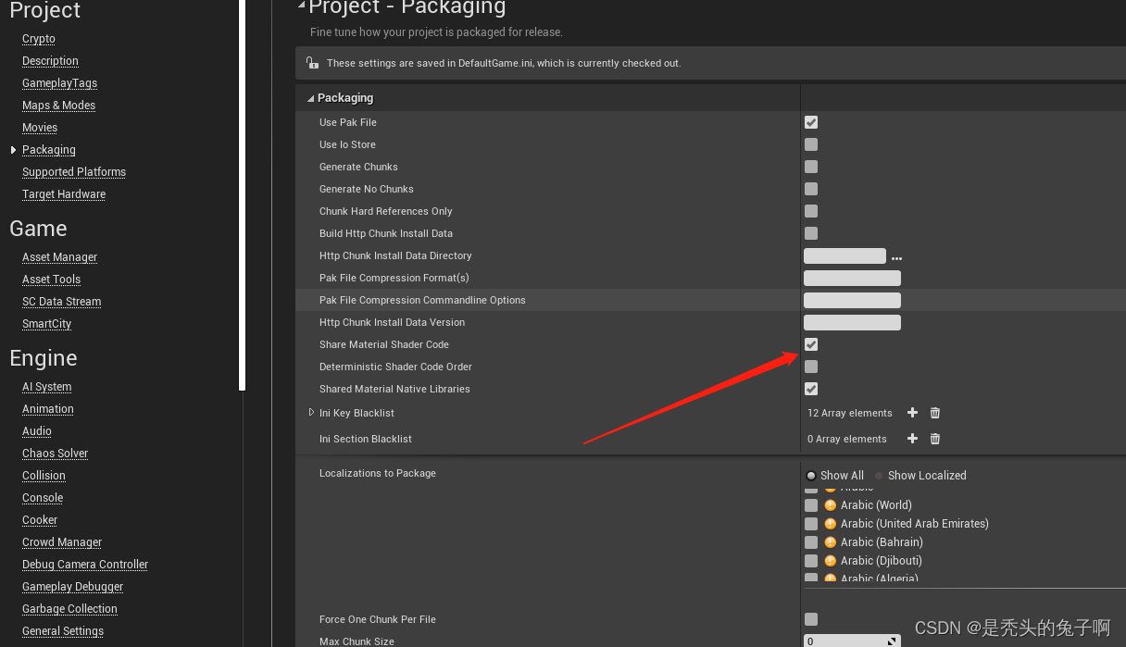The height and width of the screenshot is (647, 1126).
Task: Click the Arabic (World) warning icon
Action: coord(831,505)
